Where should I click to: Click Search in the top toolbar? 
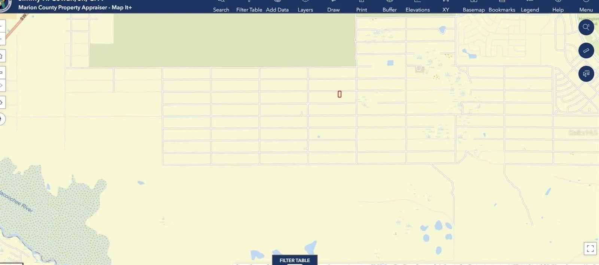click(x=221, y=7)
